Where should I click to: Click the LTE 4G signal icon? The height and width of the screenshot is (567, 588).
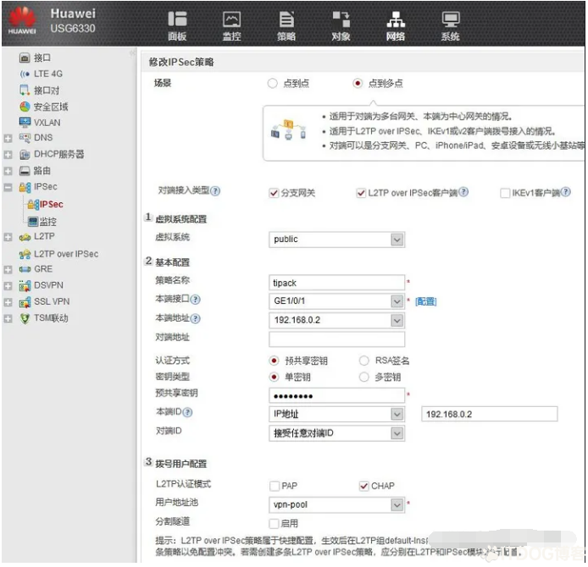pos(25,74)
